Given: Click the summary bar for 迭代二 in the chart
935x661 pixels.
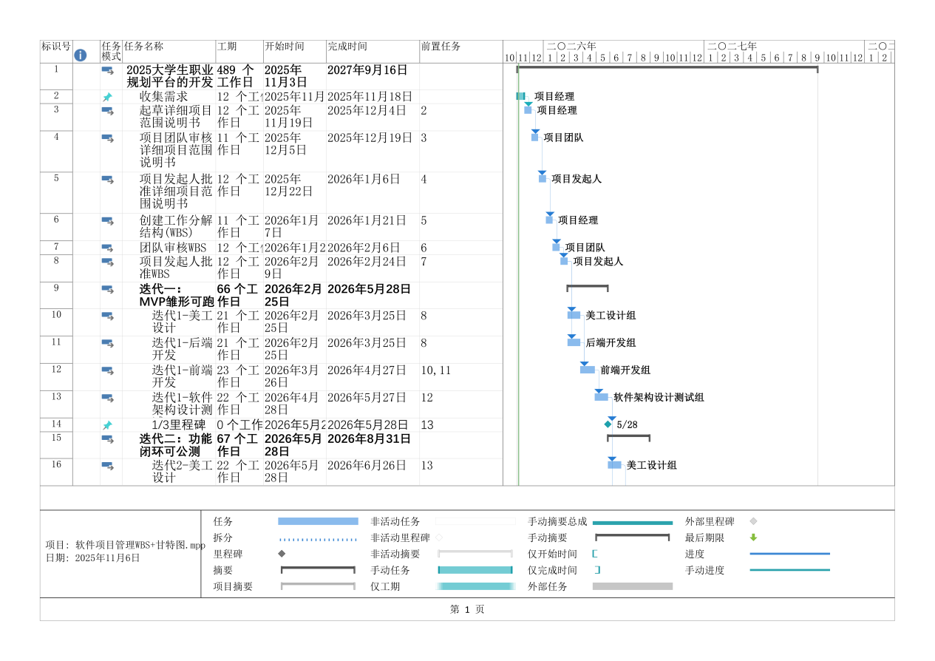Looking at the screenshot, I should [628, 437].
